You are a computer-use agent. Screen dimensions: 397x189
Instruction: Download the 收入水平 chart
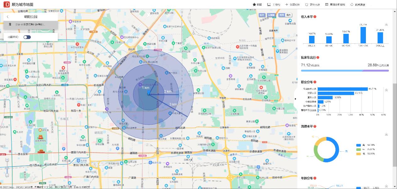click(386, 24)
